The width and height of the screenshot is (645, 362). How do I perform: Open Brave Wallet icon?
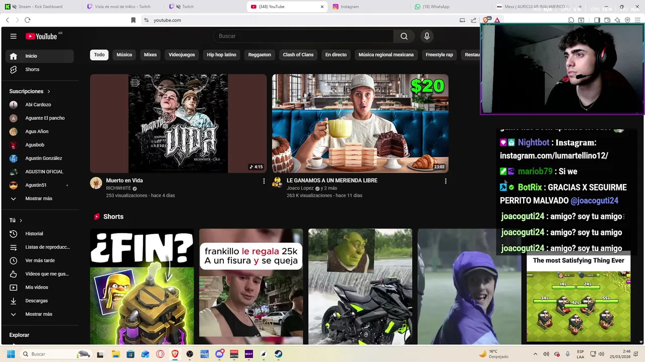click(x=607, y=20)
